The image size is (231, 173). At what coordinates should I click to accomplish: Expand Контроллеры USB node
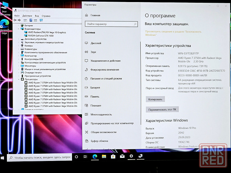[19, 59]
